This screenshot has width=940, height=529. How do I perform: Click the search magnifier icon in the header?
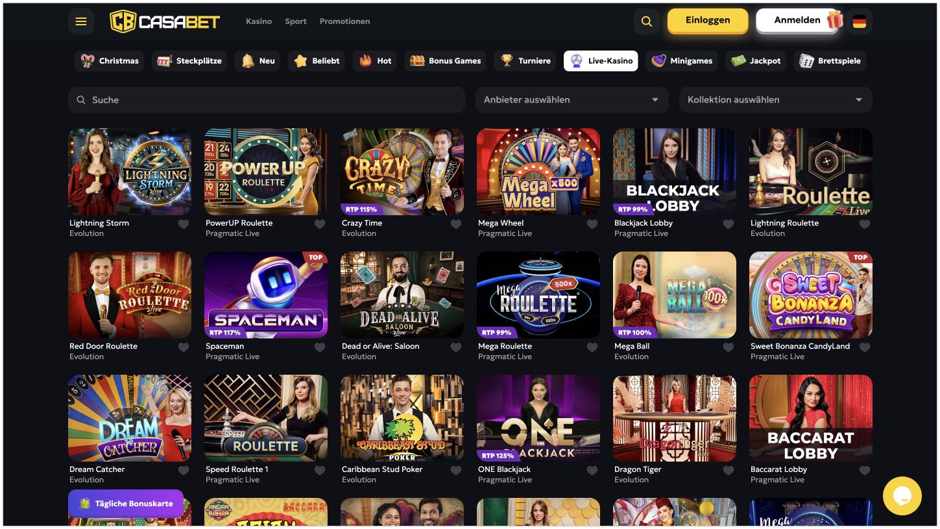(x=646, y=21)
